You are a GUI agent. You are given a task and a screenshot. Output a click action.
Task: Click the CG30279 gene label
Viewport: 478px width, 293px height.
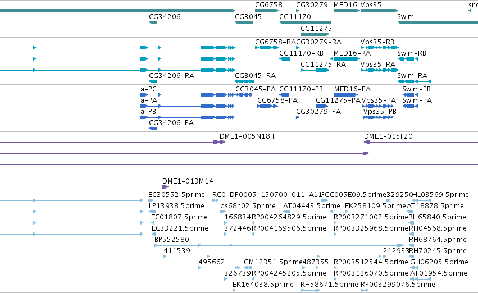(x=312, y=5)
